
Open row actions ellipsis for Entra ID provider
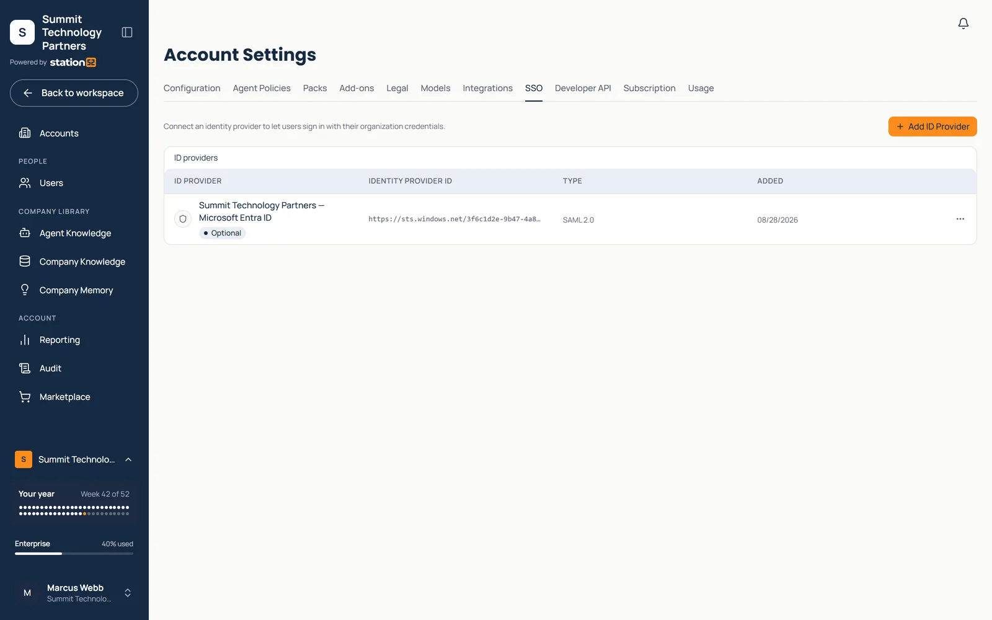click(960, 219)
